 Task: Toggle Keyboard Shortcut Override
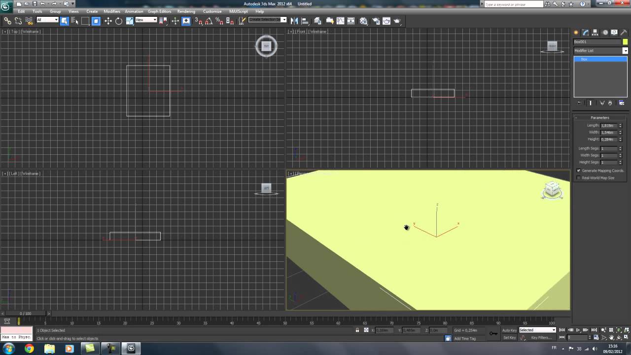(186, 21)
